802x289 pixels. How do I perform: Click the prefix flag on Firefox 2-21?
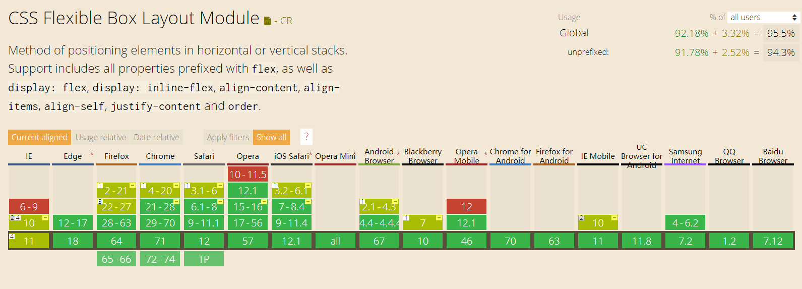point(133,186)
